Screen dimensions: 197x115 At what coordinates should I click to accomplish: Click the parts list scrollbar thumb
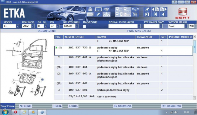(194, 47)
